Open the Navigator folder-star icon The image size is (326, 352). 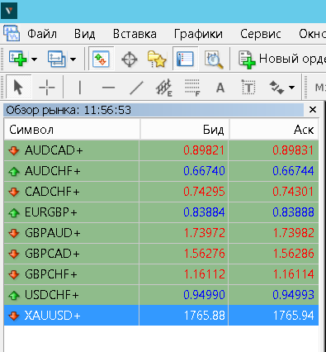tap(157, 59)
